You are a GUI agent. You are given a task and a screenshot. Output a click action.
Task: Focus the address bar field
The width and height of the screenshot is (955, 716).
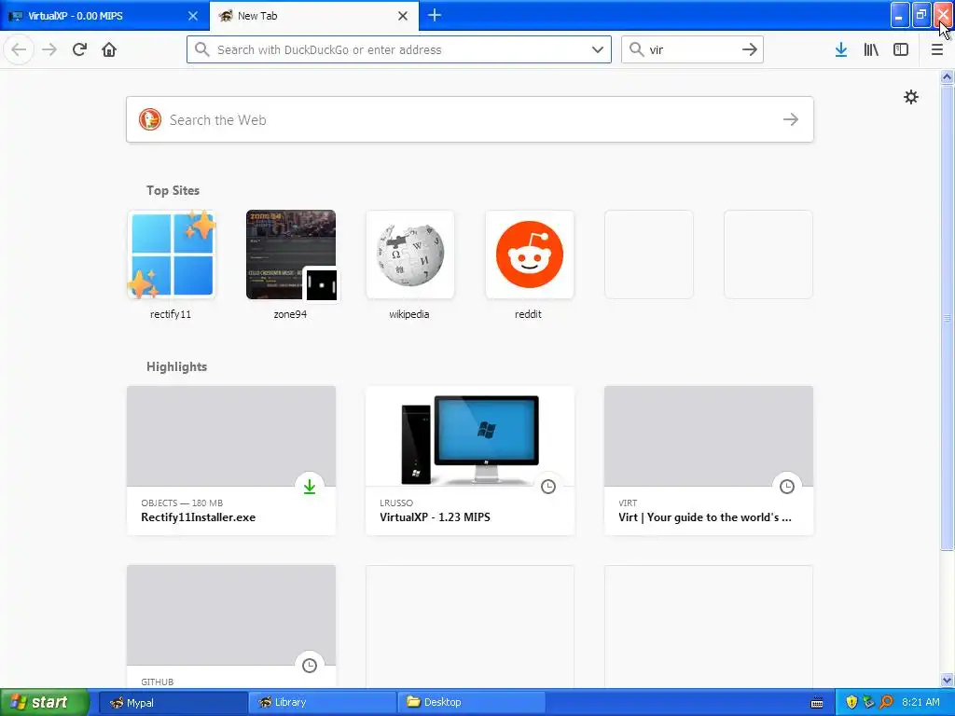pos(399,49)
